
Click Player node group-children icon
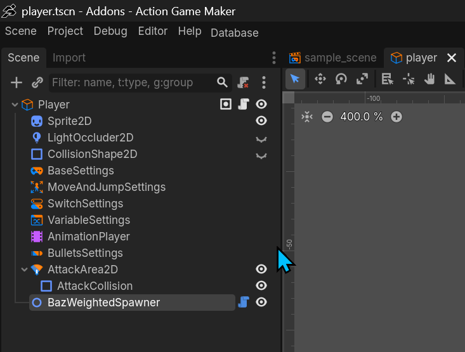226,105
